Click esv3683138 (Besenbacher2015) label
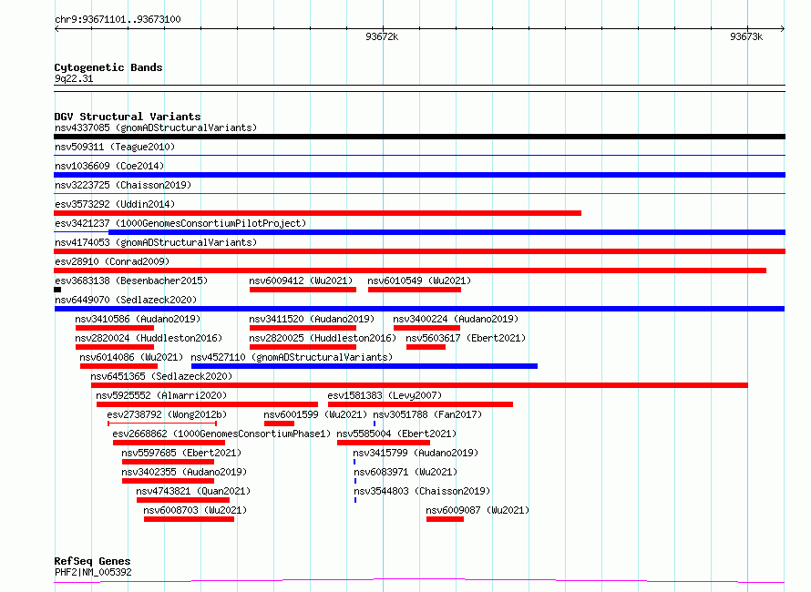Screen dimensions: 811x592 [x=131, y=281]
